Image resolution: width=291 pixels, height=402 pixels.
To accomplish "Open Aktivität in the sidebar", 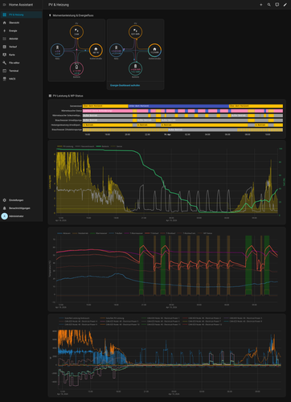I will (21, 39).
